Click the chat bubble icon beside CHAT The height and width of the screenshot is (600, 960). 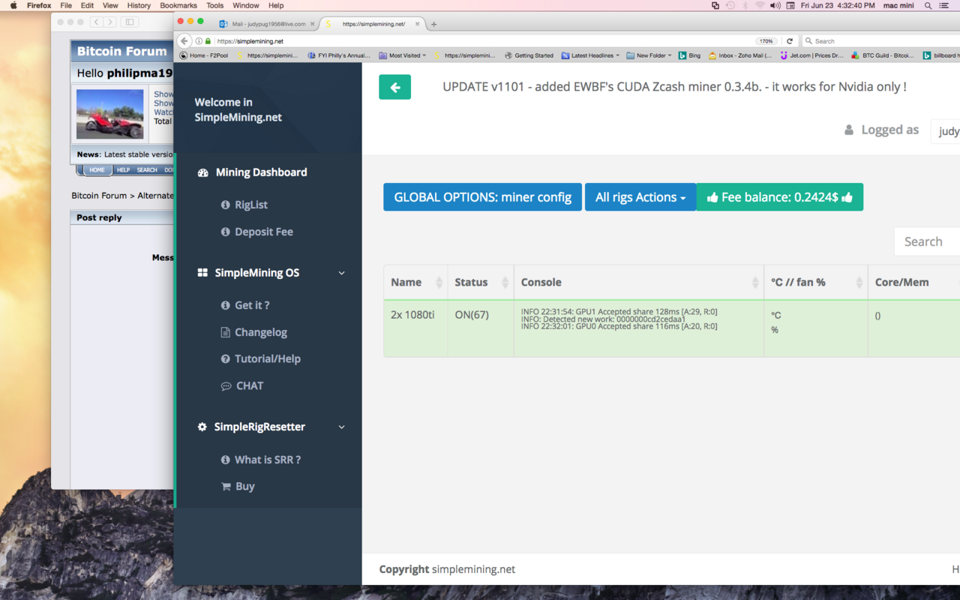[x=226, y=385]
